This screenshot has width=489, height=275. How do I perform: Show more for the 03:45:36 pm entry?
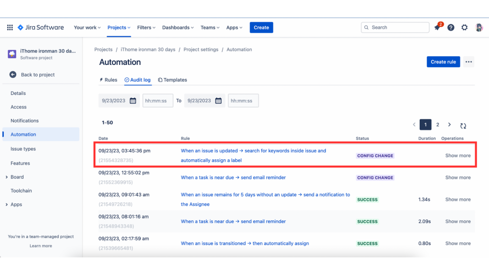click(x=458, y=156)
